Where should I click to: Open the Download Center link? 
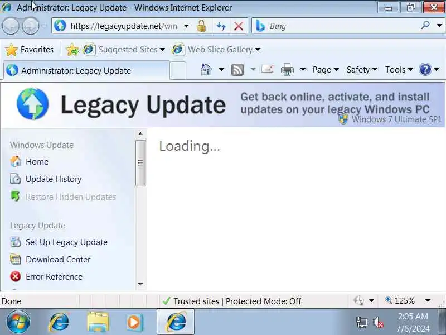tap(58, 260)
